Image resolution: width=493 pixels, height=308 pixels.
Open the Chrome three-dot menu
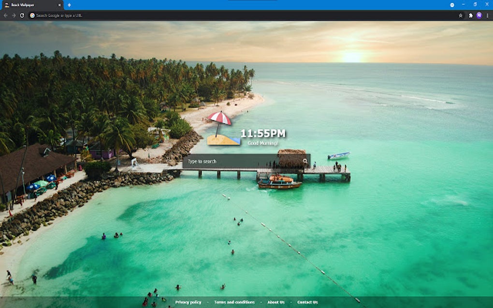click(488, 15)
